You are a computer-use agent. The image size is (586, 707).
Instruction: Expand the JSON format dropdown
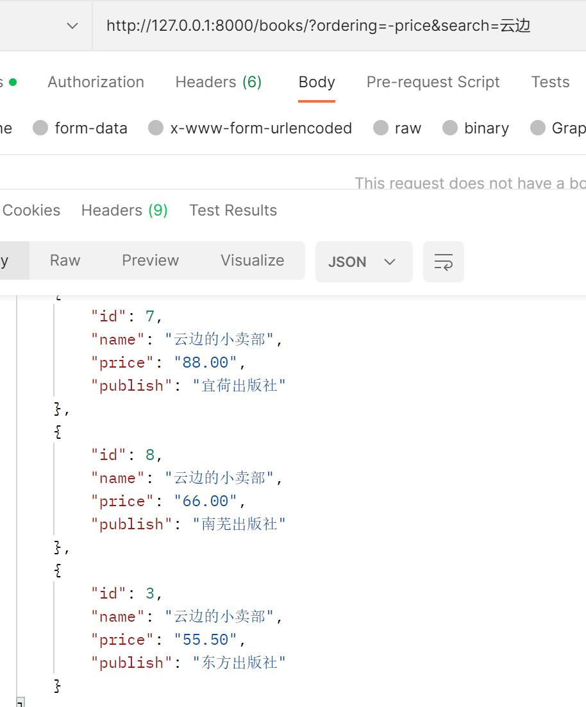[363, 262]
